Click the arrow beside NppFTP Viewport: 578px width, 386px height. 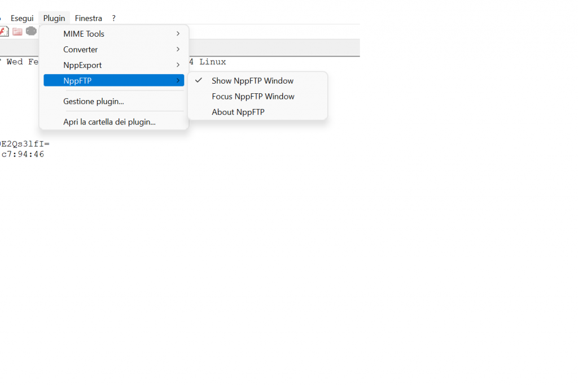178,80
